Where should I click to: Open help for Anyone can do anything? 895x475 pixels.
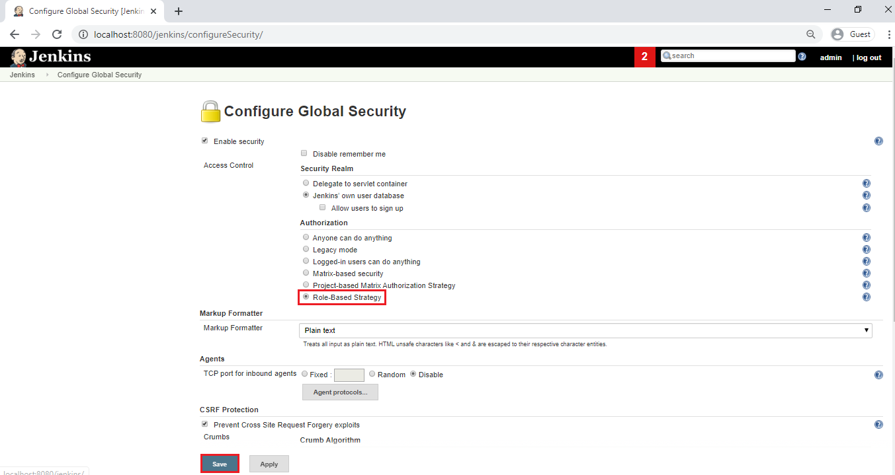click(866, 238)
